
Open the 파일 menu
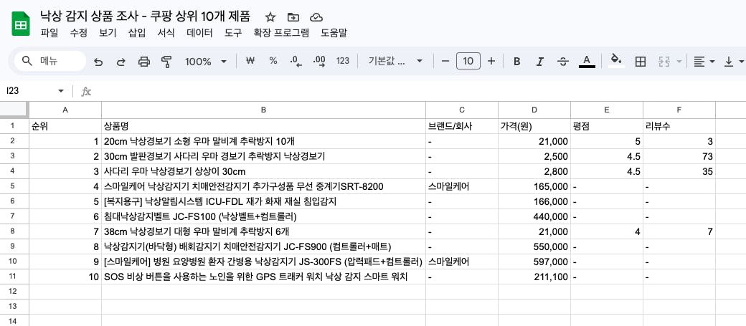click(x=49, y=33)
